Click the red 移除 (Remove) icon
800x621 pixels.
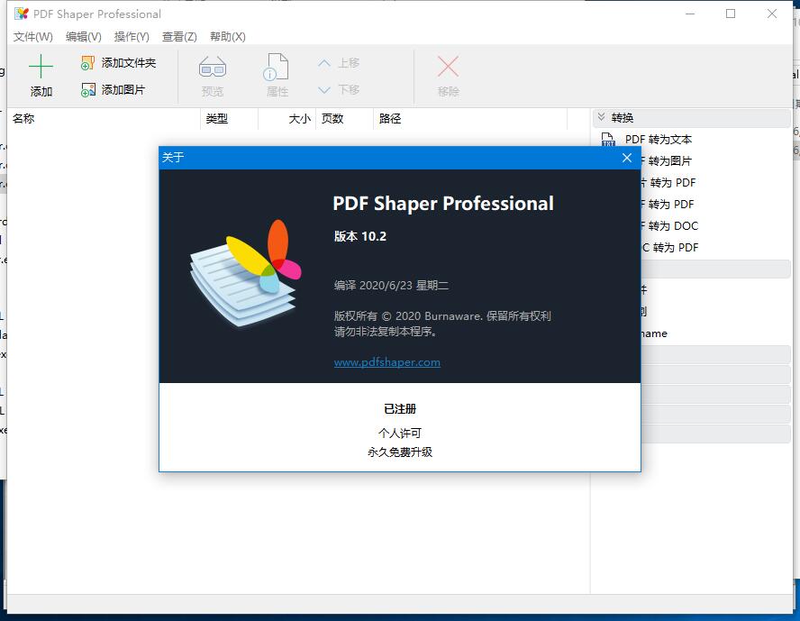coord(448,68)
